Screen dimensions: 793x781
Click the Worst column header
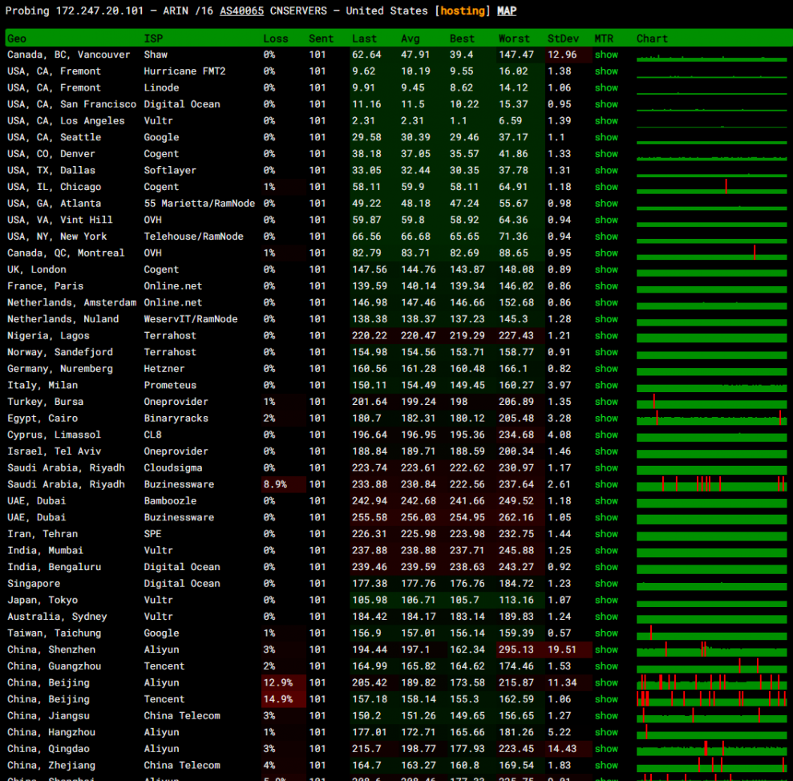pyautogui.click(x=514, y=38)
